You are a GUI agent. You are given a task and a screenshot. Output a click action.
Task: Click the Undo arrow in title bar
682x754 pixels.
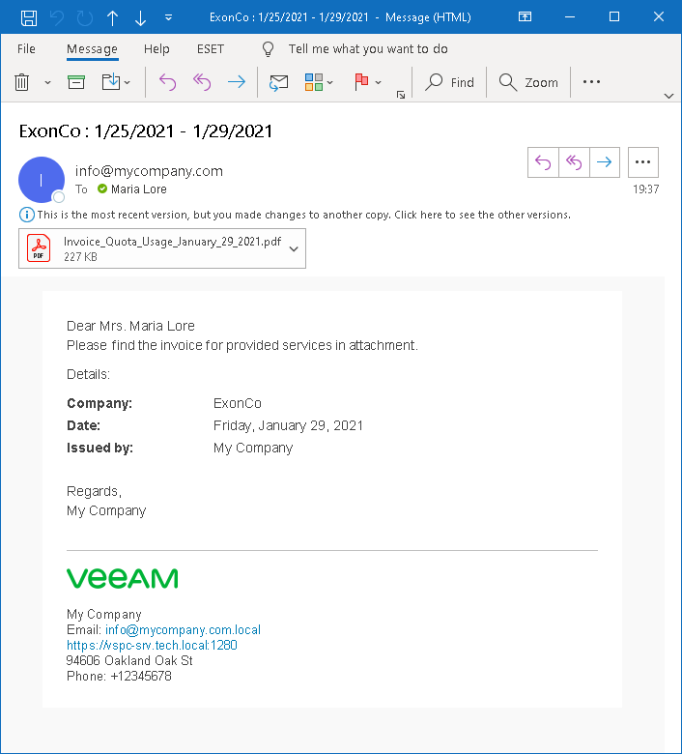click(x=57, y=17)
